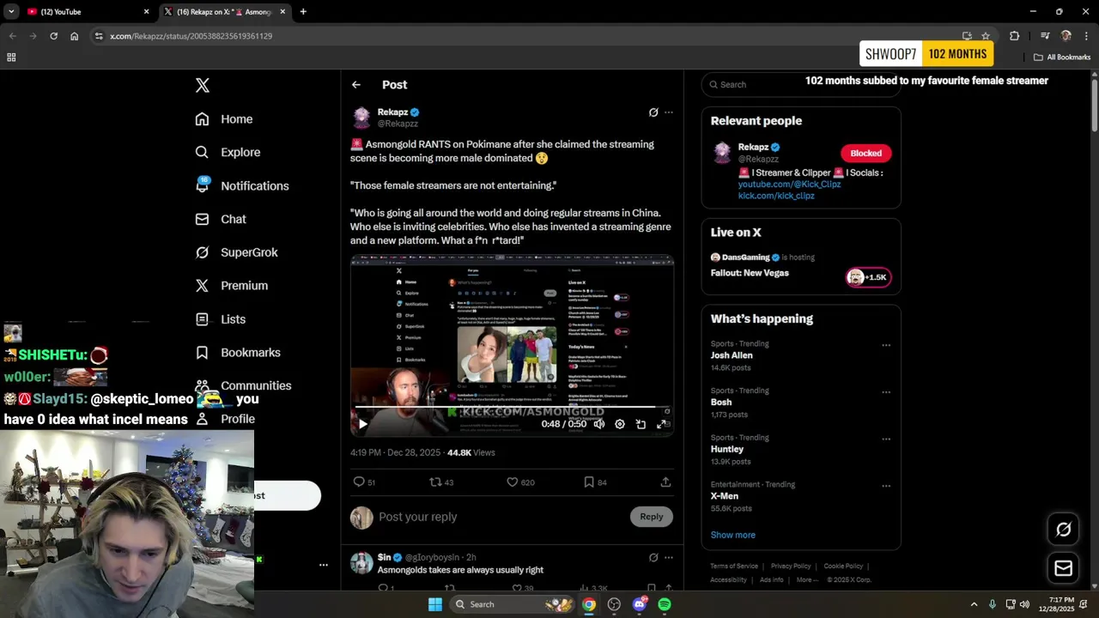Click the Lists sidebar icon
This screenshot has width=1099, height=618.
coord(202,319)
